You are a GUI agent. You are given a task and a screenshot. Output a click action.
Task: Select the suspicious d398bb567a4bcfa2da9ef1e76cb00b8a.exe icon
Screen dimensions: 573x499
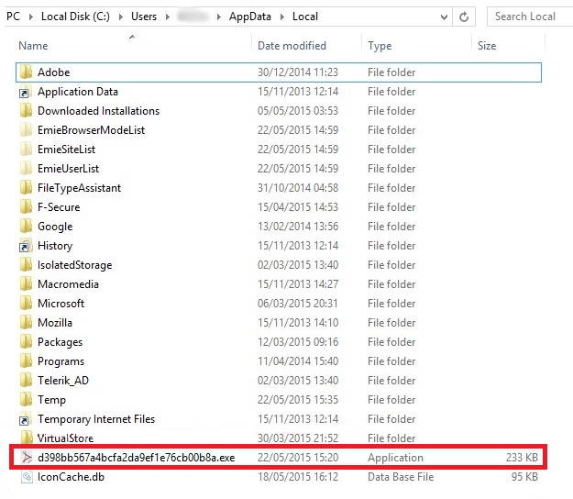pyautogui.click(x=25, y=458)
